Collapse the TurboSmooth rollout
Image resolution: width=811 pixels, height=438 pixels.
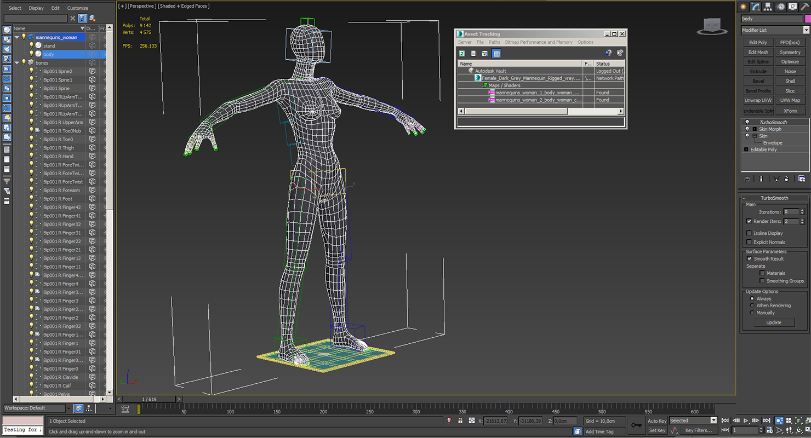click(x=775, y=198)
